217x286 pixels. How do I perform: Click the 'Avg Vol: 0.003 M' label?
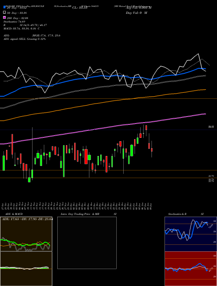point(138,7)
